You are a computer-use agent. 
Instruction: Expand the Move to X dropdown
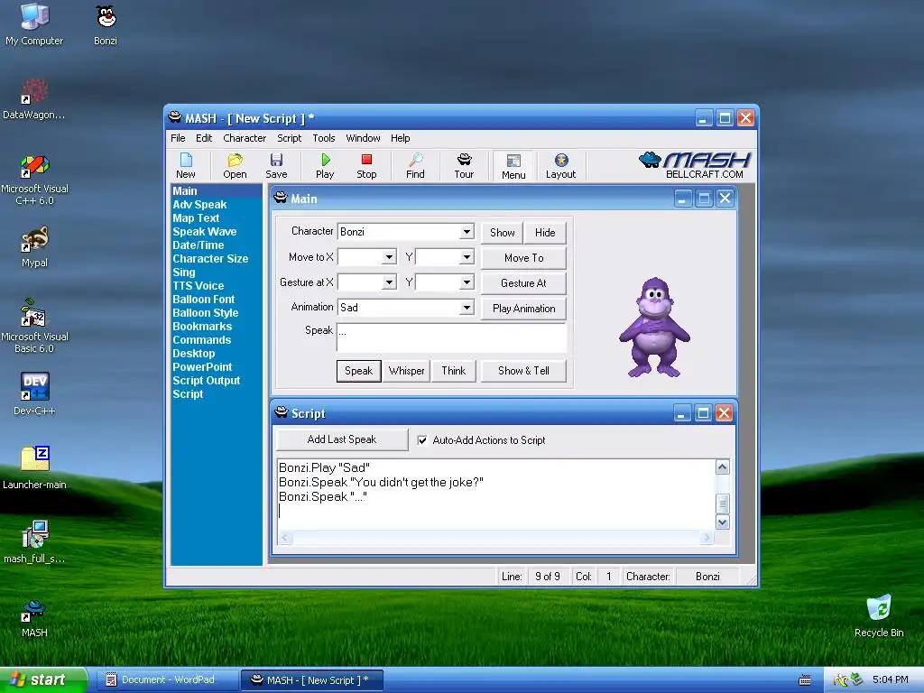[388, 257]
